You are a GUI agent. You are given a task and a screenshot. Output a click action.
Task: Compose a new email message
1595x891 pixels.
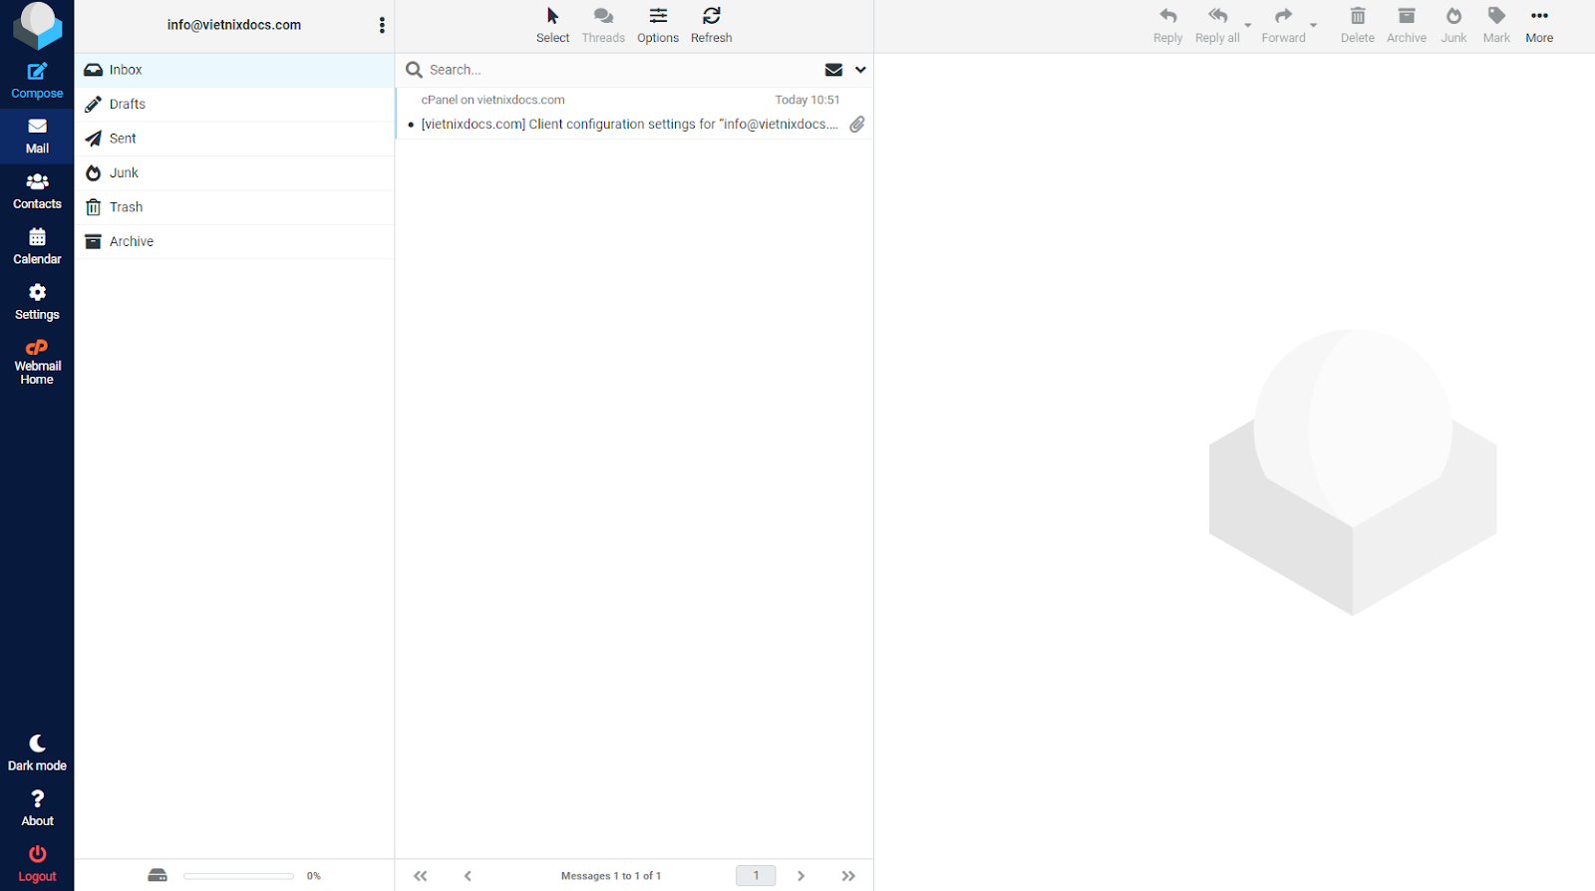point(37,81)
